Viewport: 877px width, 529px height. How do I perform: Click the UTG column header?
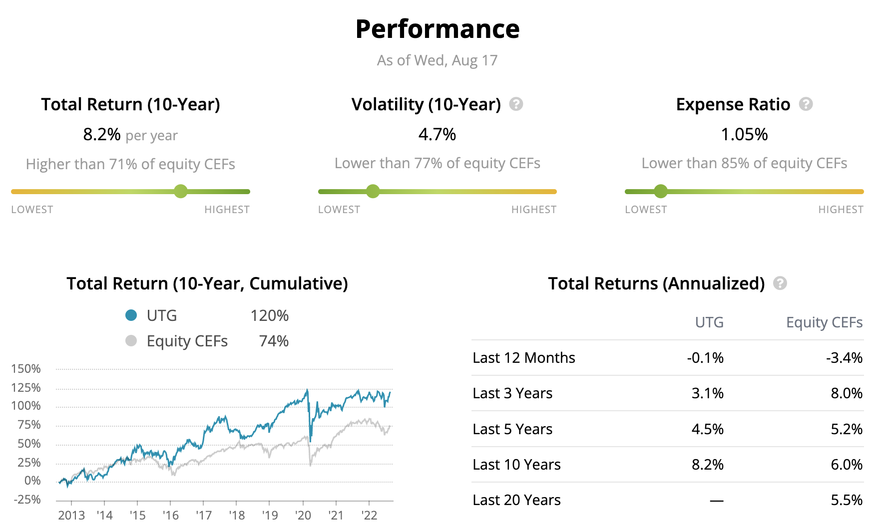click(x=709, y=322)
